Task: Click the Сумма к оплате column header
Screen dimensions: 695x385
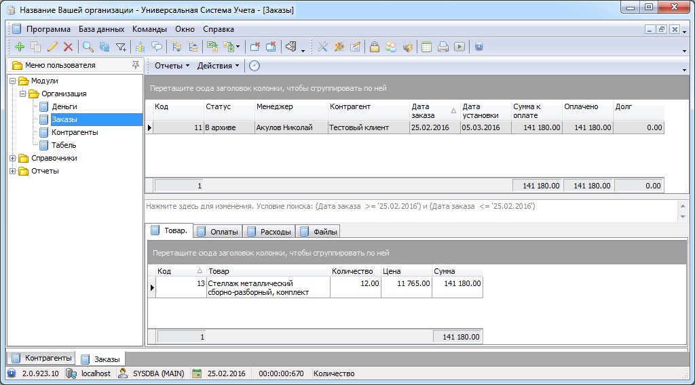Action: click(x=536, y=110)
